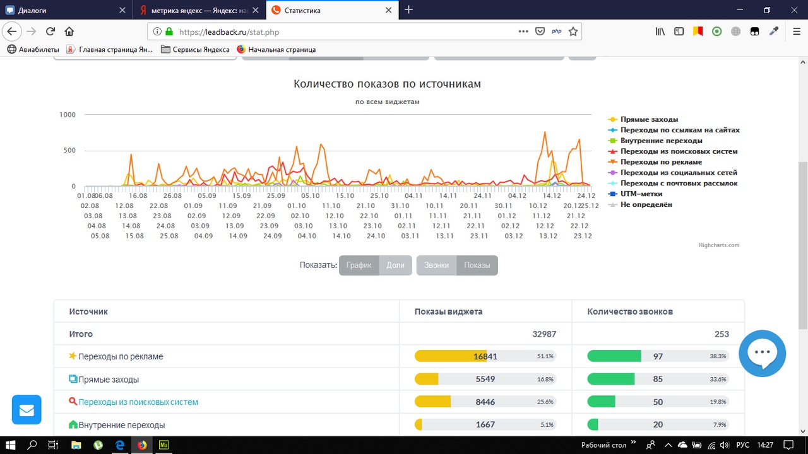Open the uTorrent taskbar icon

[98, 445]
